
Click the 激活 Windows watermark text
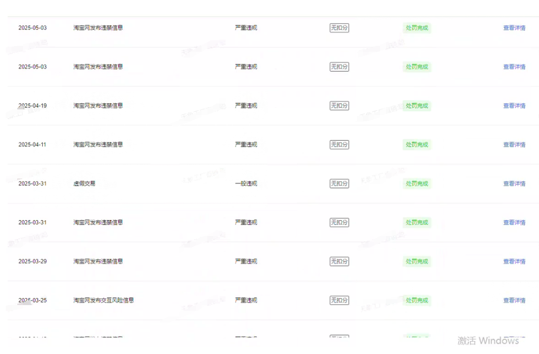point(488,341)
